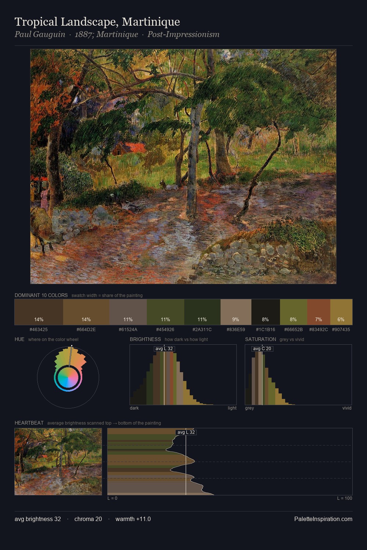This screenshot has height=550, width=367.
Task: Click the hex code label '#2A311C'
Action: tap(202, 330)
